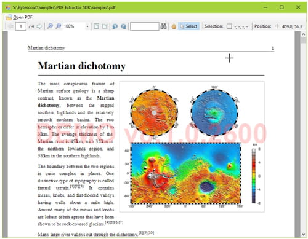Viewport: 308px width, 239px height.
Task: Go to next page arrow
Action: coord(39,26)
